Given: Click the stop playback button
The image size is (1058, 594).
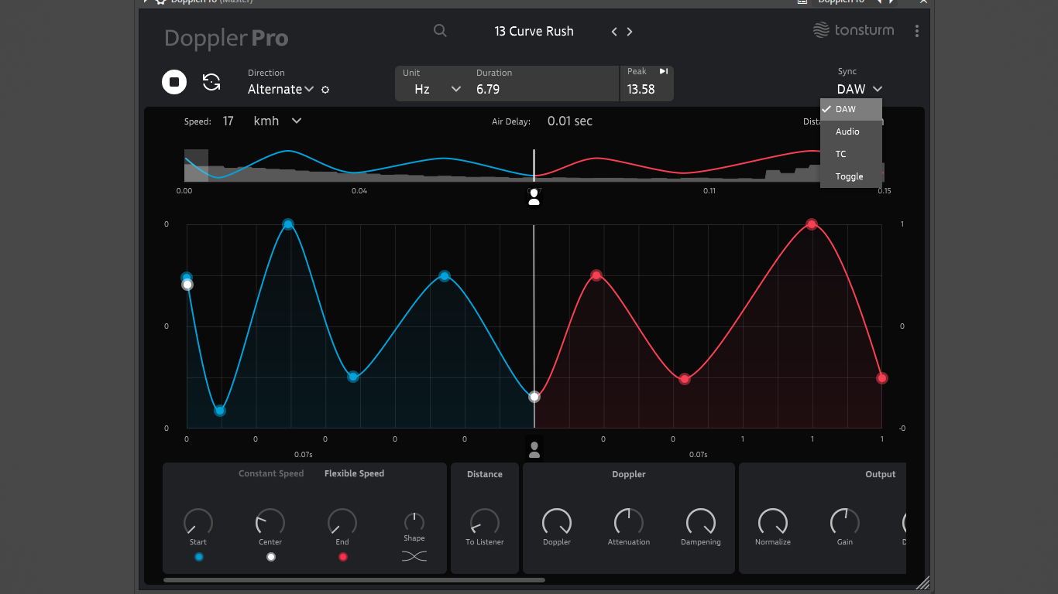Looking at the screenshot, I should (x=174, y=81).
